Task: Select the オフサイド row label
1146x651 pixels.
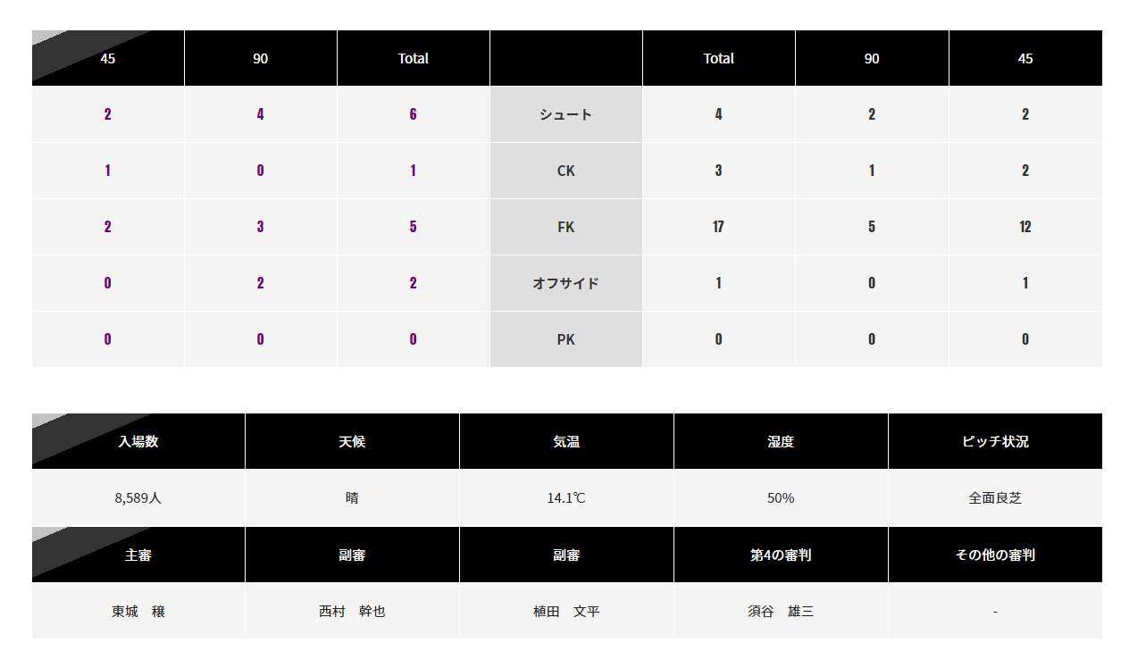Action: 565,283
